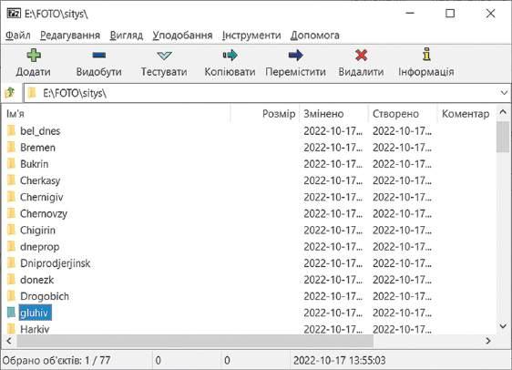Open the Уподобання menu
This screenshot has width=512, height=370.
[x=182, y=36]
